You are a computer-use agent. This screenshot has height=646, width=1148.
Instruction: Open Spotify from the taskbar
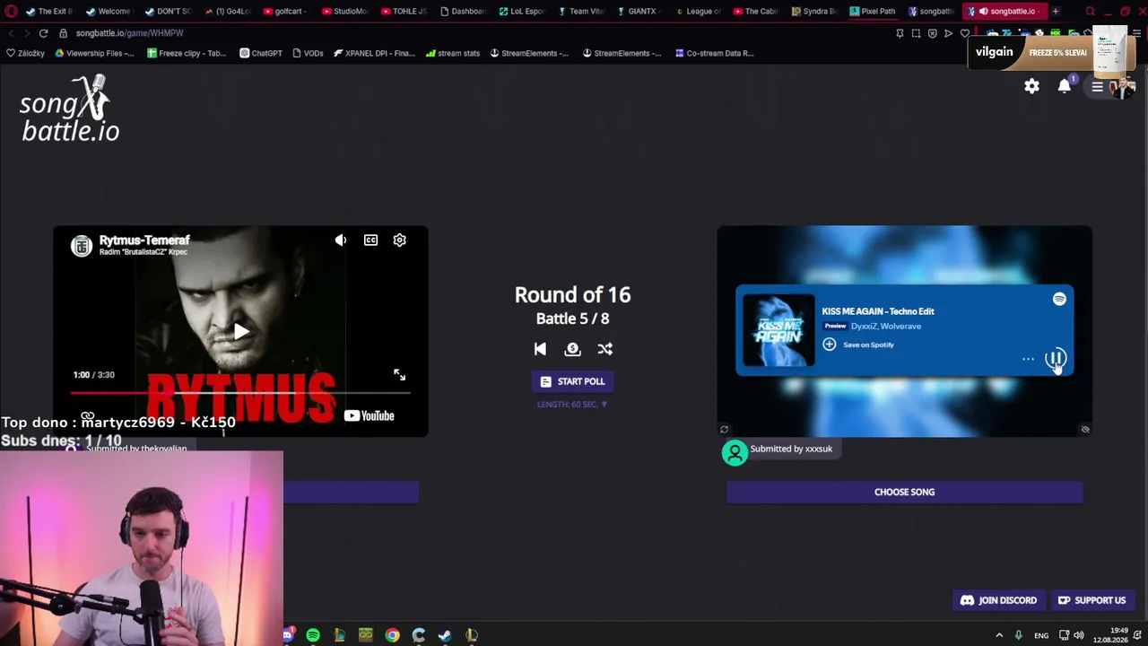click(x=313, y=635)
